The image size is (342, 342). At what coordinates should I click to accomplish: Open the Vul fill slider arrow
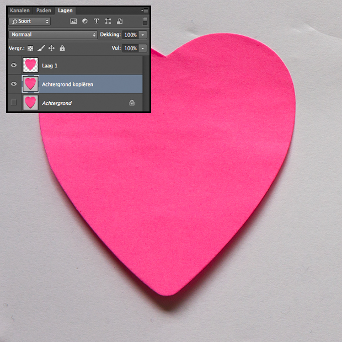coord(143,48)
